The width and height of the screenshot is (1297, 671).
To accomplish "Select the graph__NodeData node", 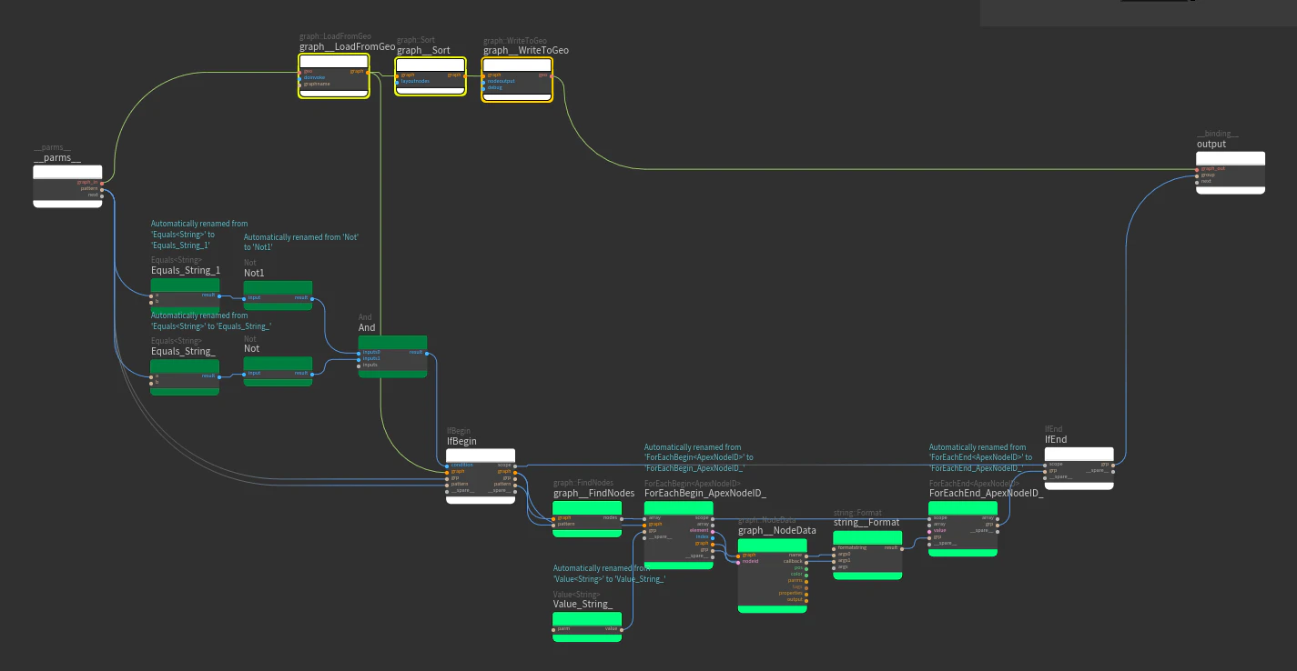I will tap(772, 575).
